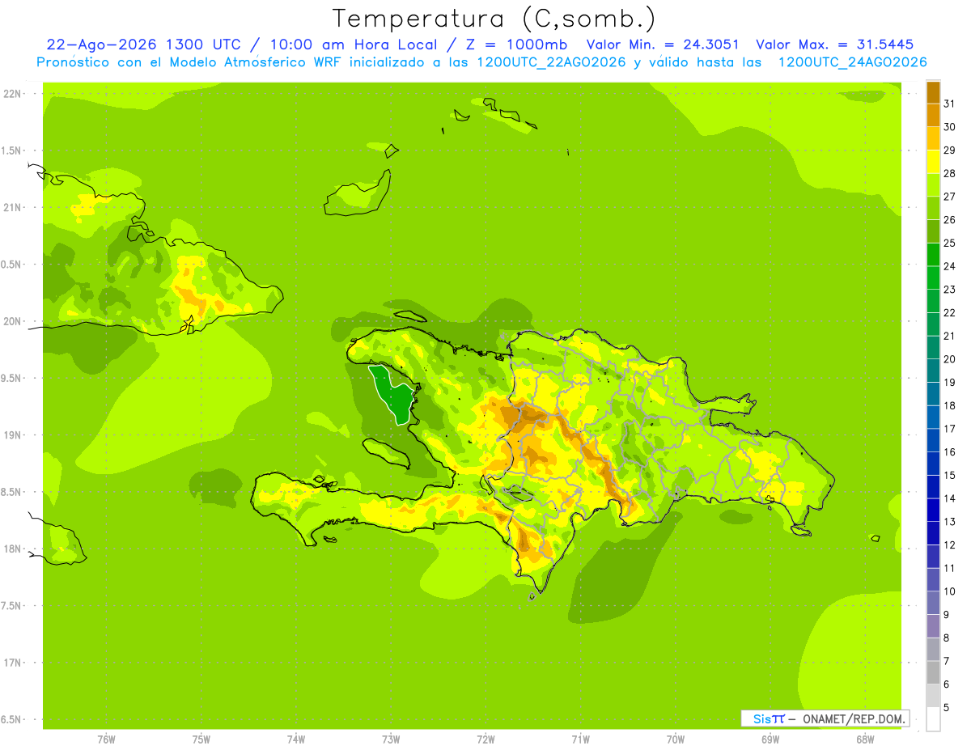
Task: Select the blue color bar segment between 15 and 16
Action: click(933, 464)
